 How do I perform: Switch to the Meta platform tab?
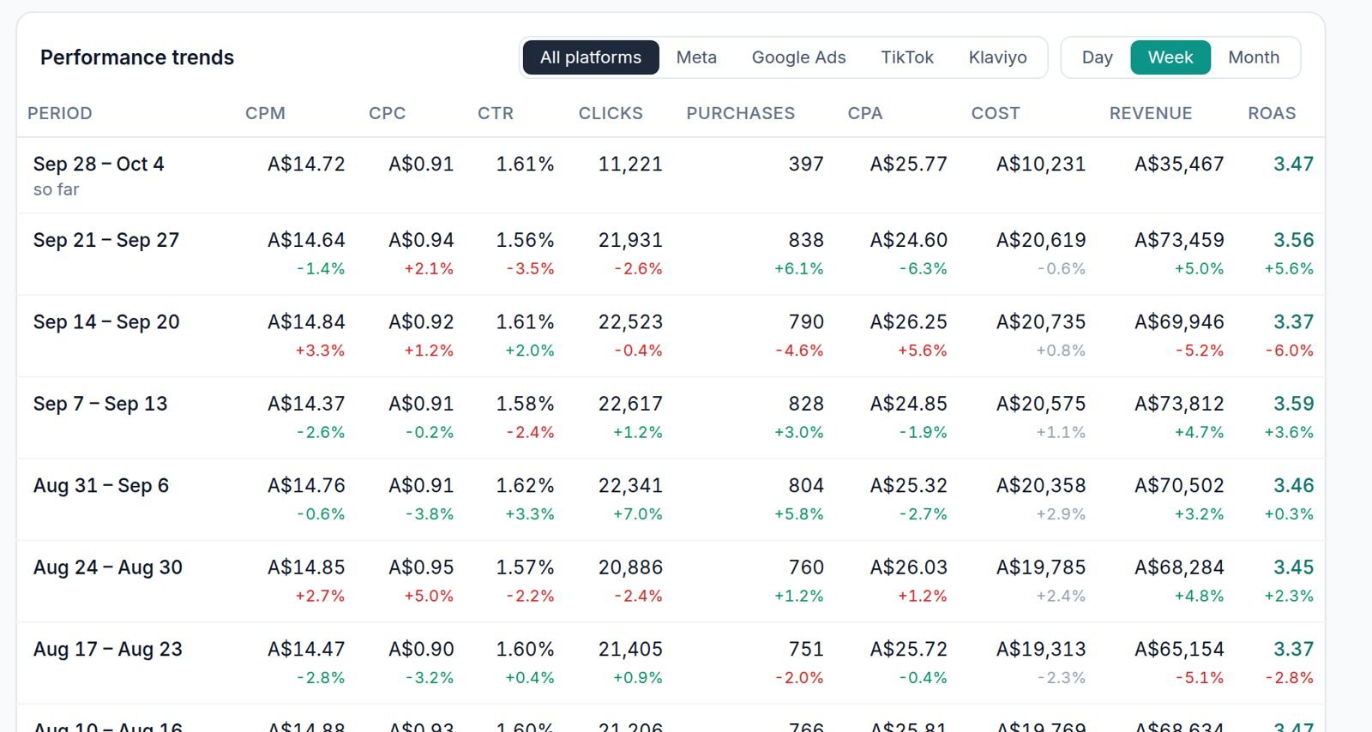(696, 57)
